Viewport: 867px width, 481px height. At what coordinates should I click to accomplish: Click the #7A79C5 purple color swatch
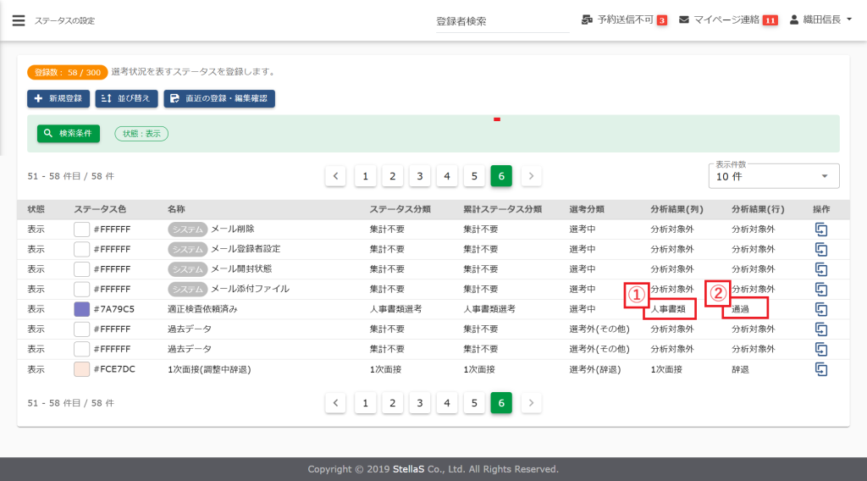click(82, 309)
